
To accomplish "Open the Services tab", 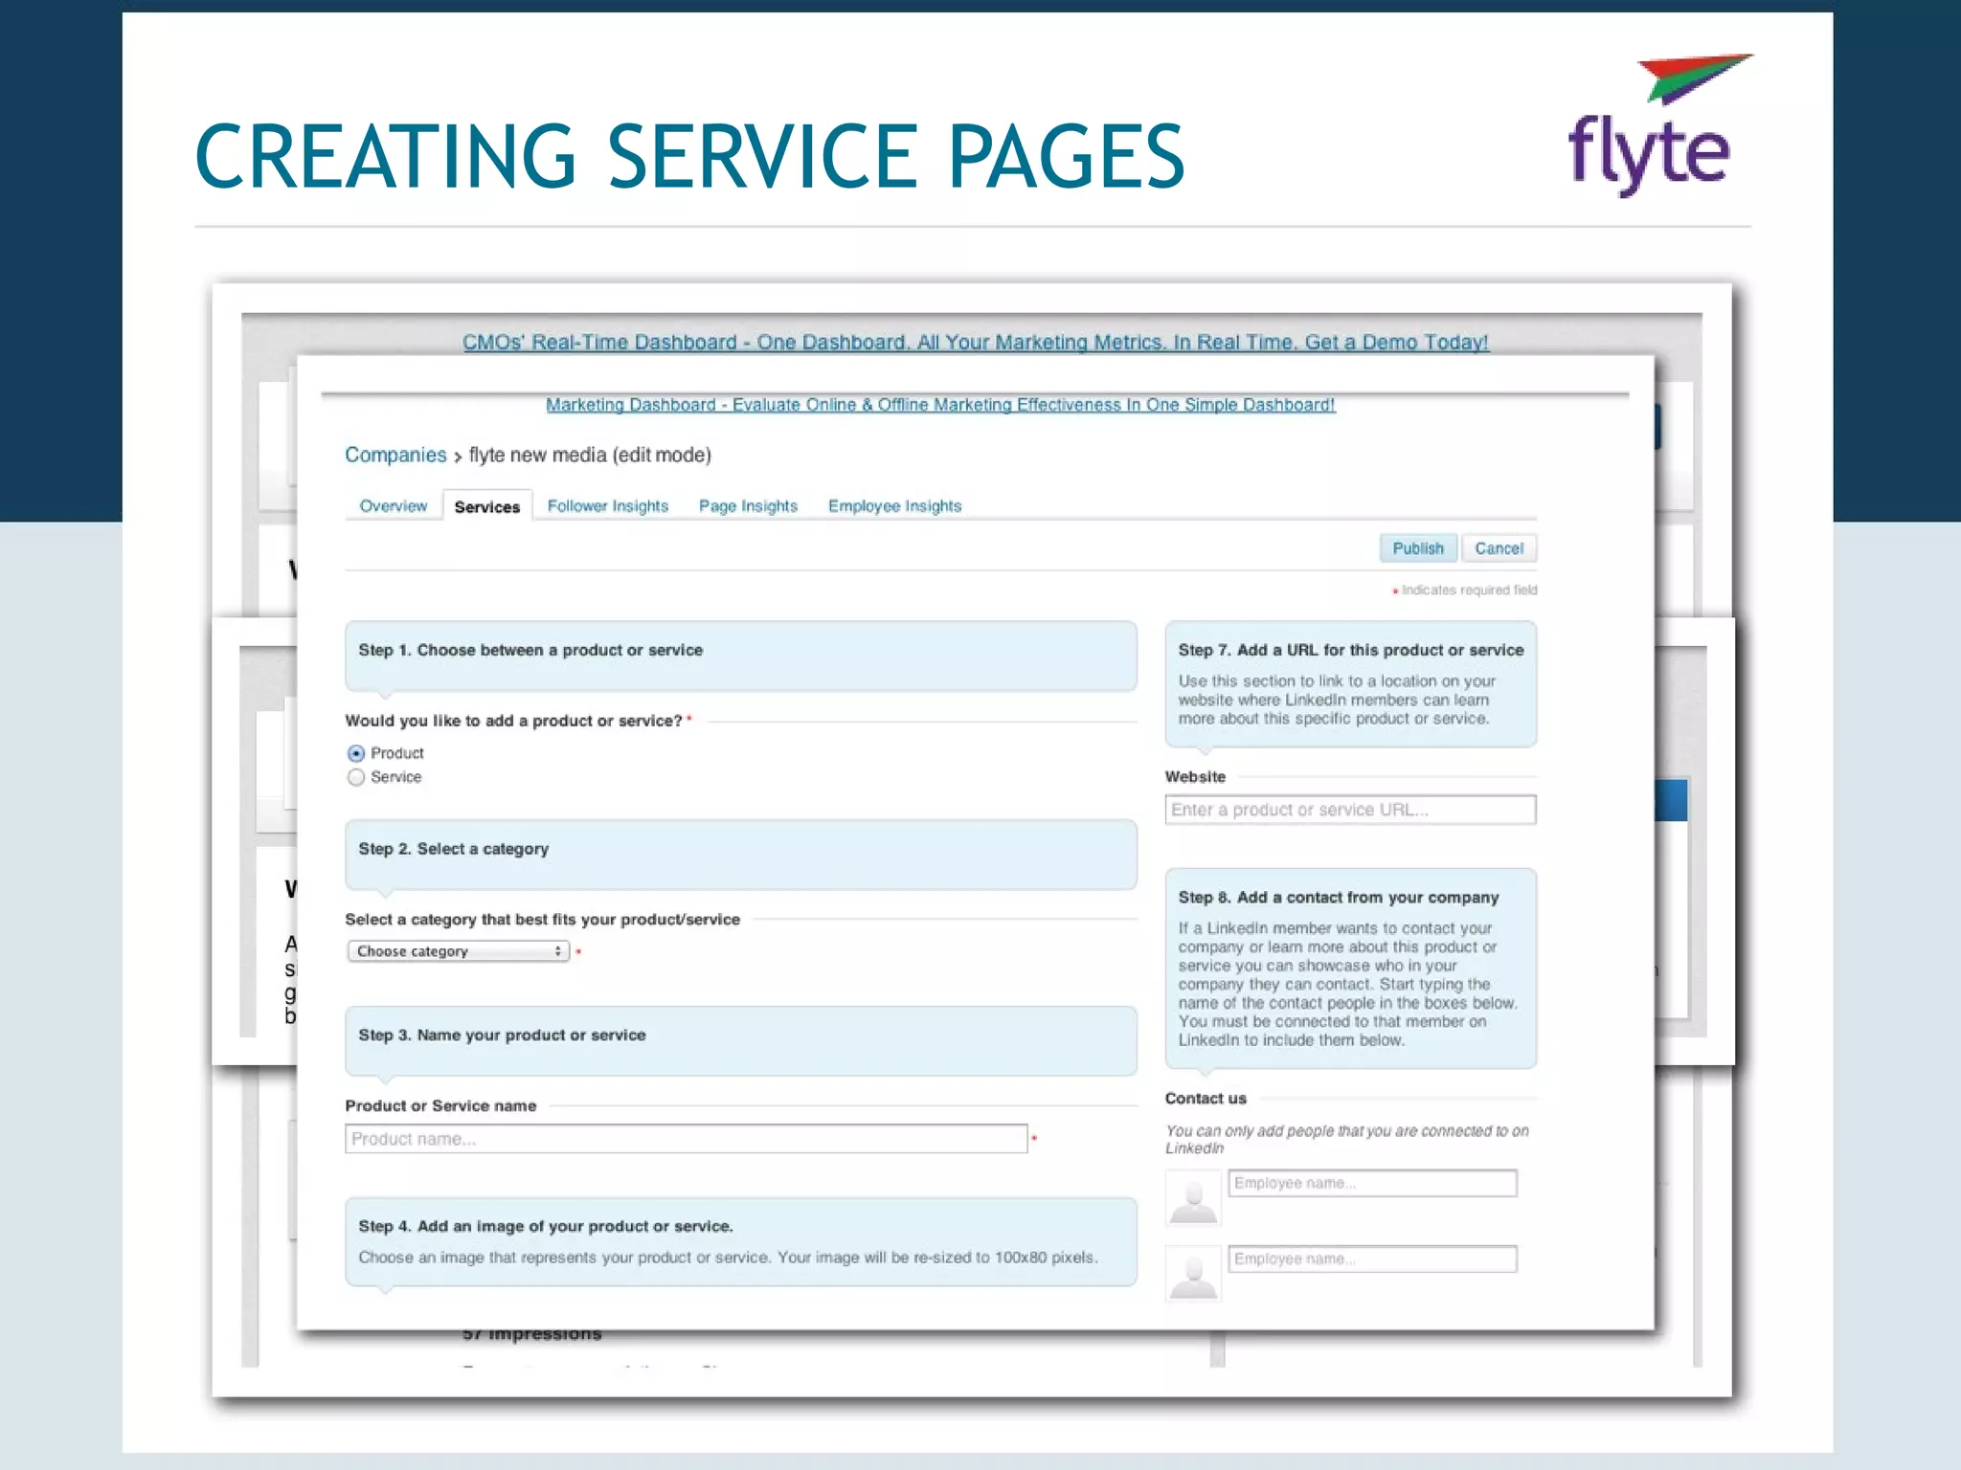I will [486, 506].
